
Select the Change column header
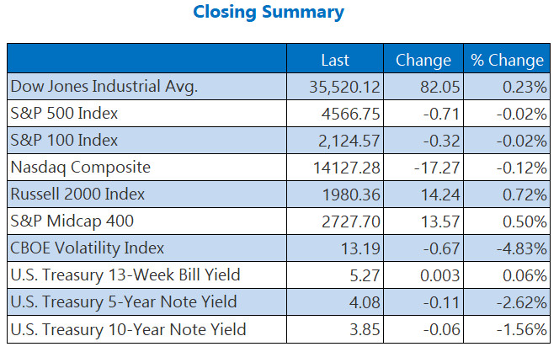[x=423, y=60]
